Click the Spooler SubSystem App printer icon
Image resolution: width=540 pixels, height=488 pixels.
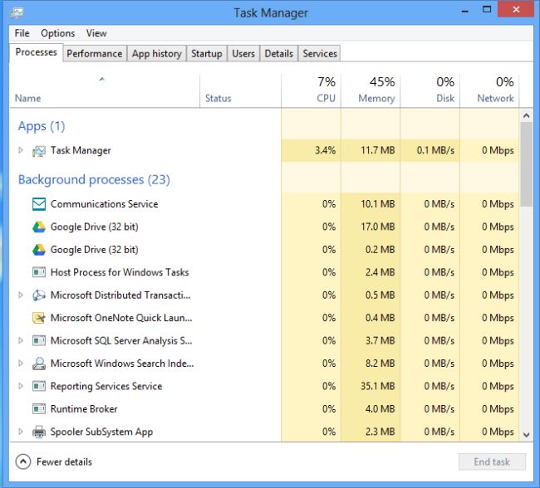tap(39, 432)
